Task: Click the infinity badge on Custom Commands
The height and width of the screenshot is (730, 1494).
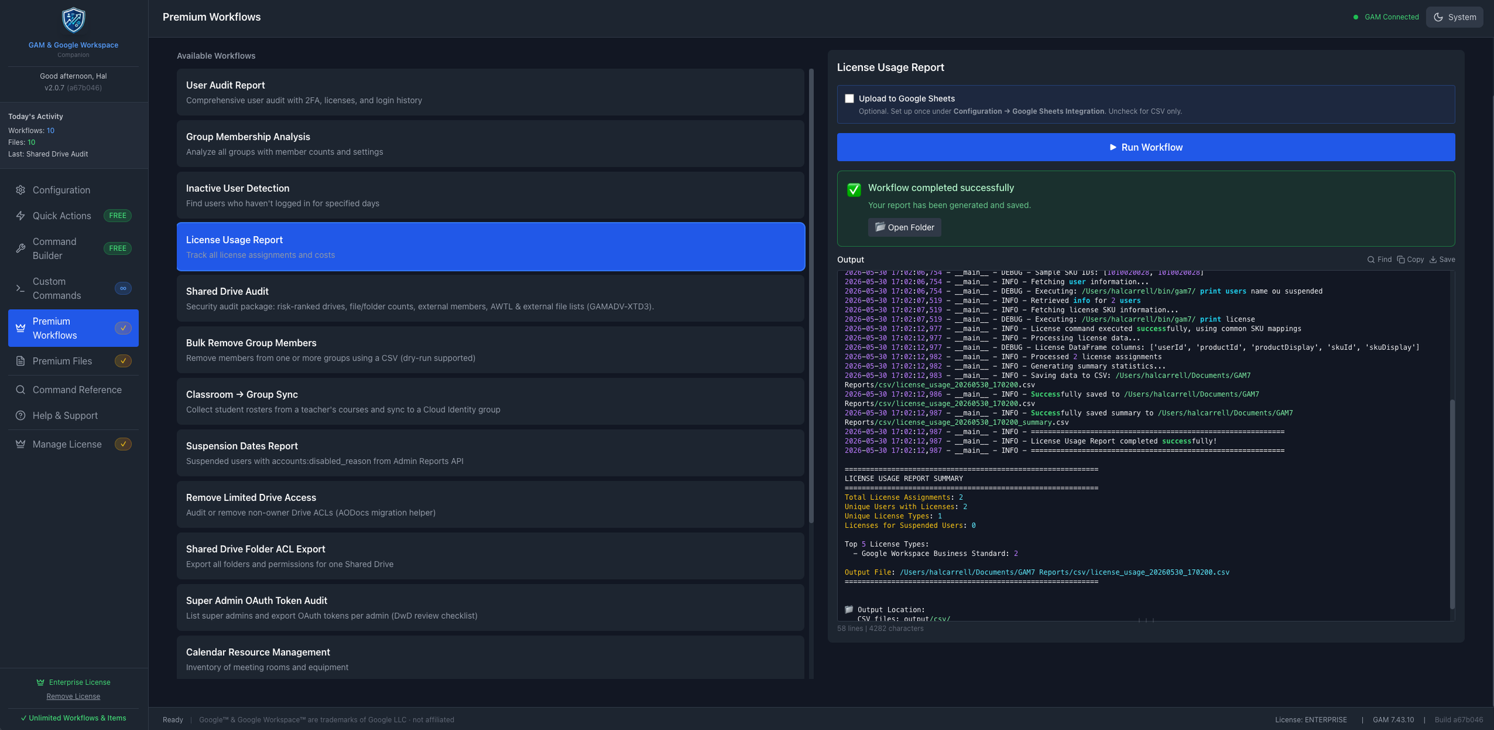Action: tap(123, 288)
